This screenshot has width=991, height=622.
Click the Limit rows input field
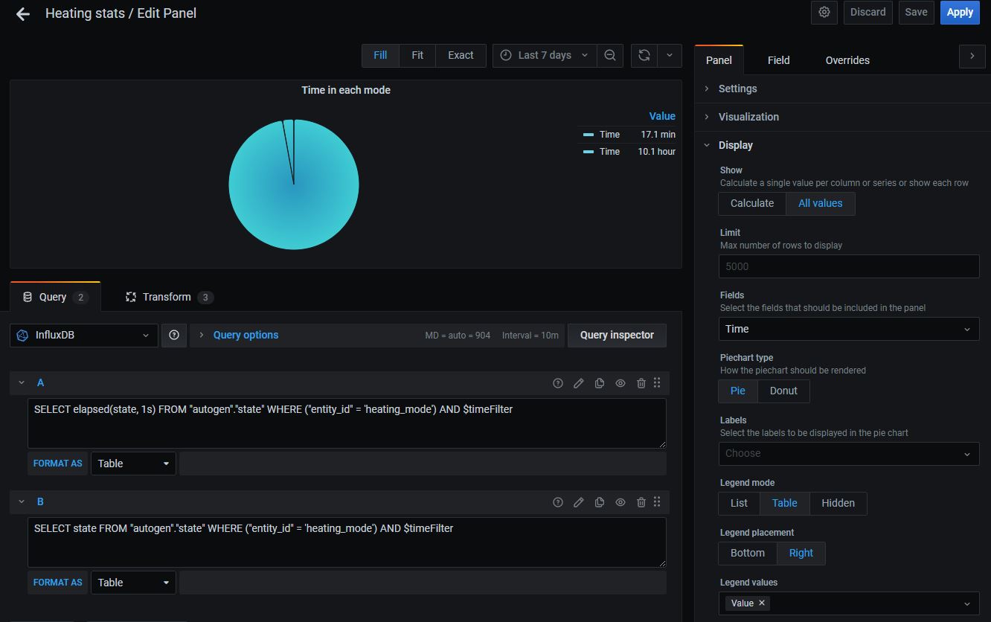(848, 266)
